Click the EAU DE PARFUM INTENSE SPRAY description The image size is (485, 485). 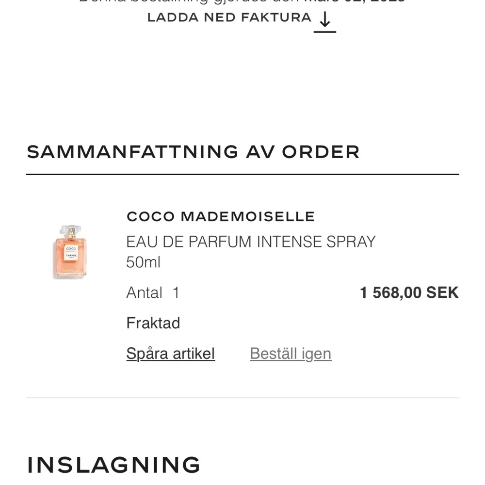251,241
